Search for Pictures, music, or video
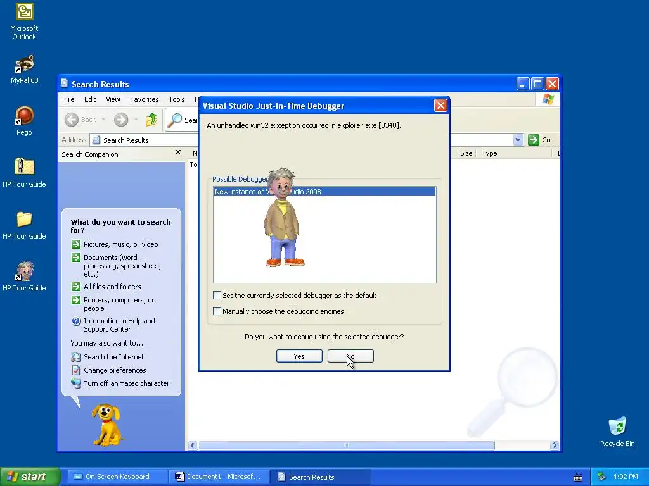 pos(120,244)
